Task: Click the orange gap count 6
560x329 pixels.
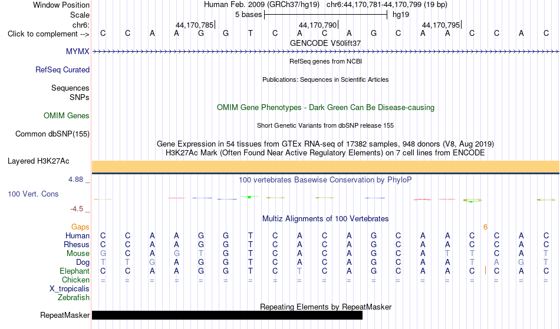Action: coord(485,227)
